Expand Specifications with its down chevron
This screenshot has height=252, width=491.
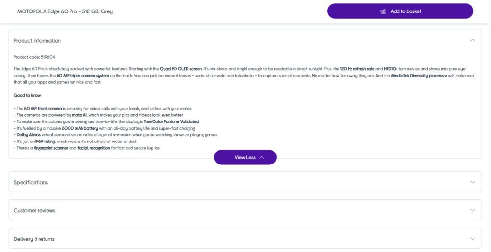473,182
